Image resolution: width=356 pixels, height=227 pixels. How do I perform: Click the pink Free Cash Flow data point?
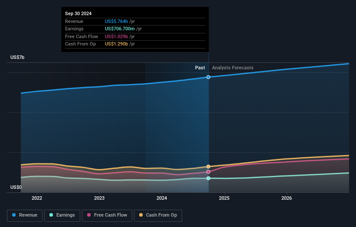coord(208,172)
